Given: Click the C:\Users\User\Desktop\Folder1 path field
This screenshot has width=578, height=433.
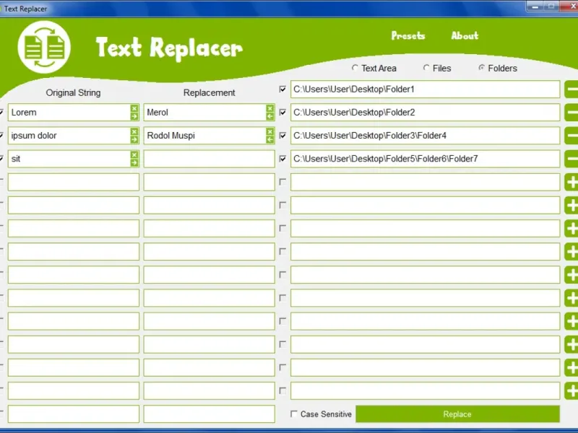Looking at the screenshot, I should tap(425, 89).
